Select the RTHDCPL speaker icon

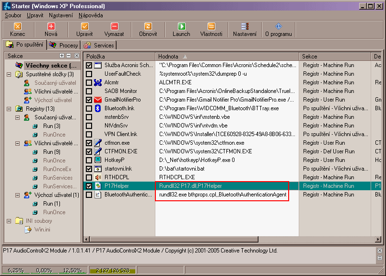(98, 177)
